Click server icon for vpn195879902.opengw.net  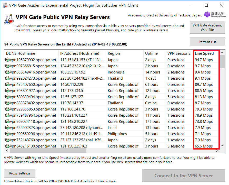(7, 60)
